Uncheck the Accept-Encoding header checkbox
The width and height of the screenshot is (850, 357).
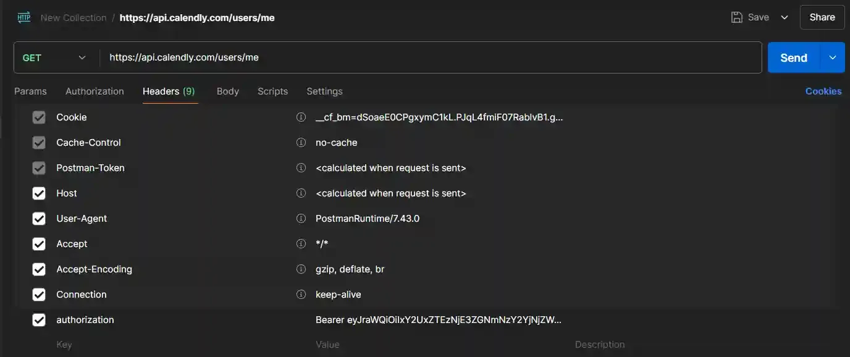pos(39,269)
